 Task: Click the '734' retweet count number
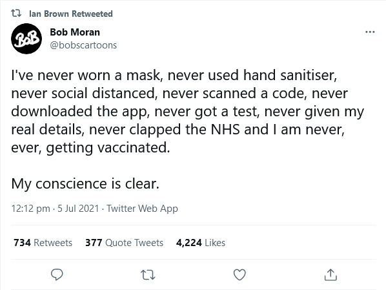[22, 243]
